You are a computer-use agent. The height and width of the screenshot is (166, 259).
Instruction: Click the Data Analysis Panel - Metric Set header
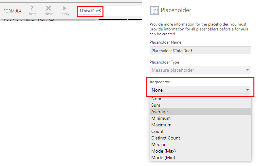[29, 20]
